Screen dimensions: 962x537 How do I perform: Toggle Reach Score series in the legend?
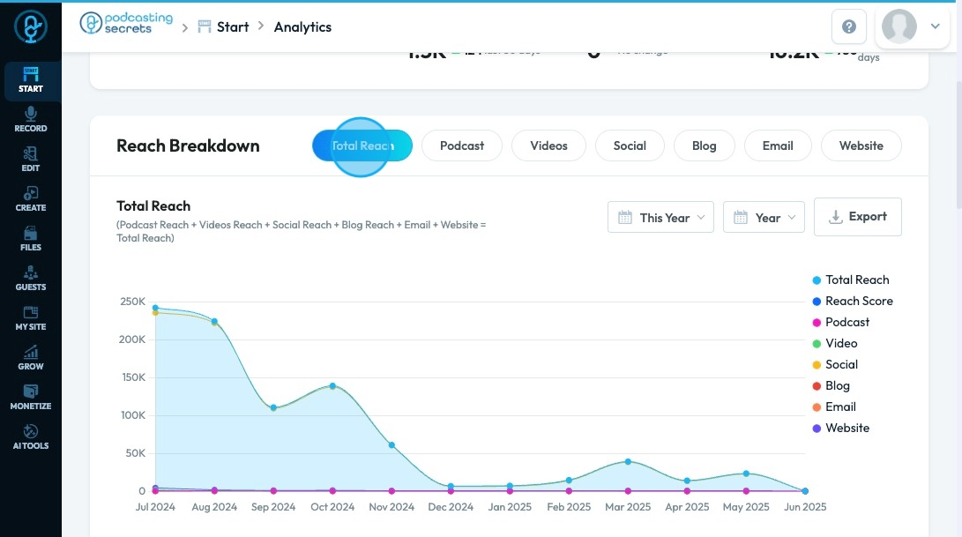(852, 302)
